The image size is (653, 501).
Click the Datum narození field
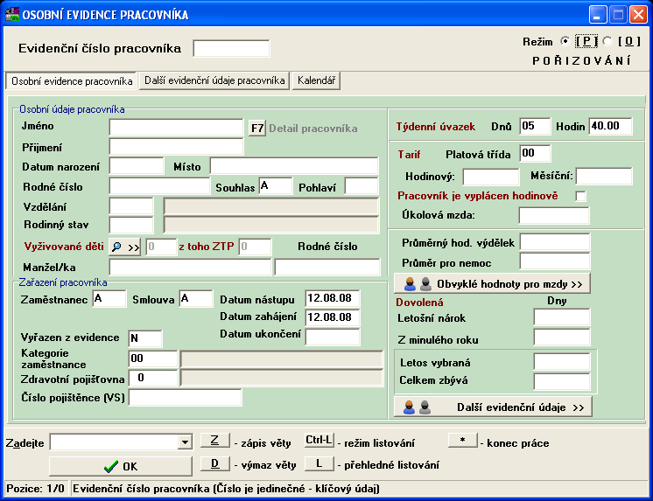click(x=137, y=166)
